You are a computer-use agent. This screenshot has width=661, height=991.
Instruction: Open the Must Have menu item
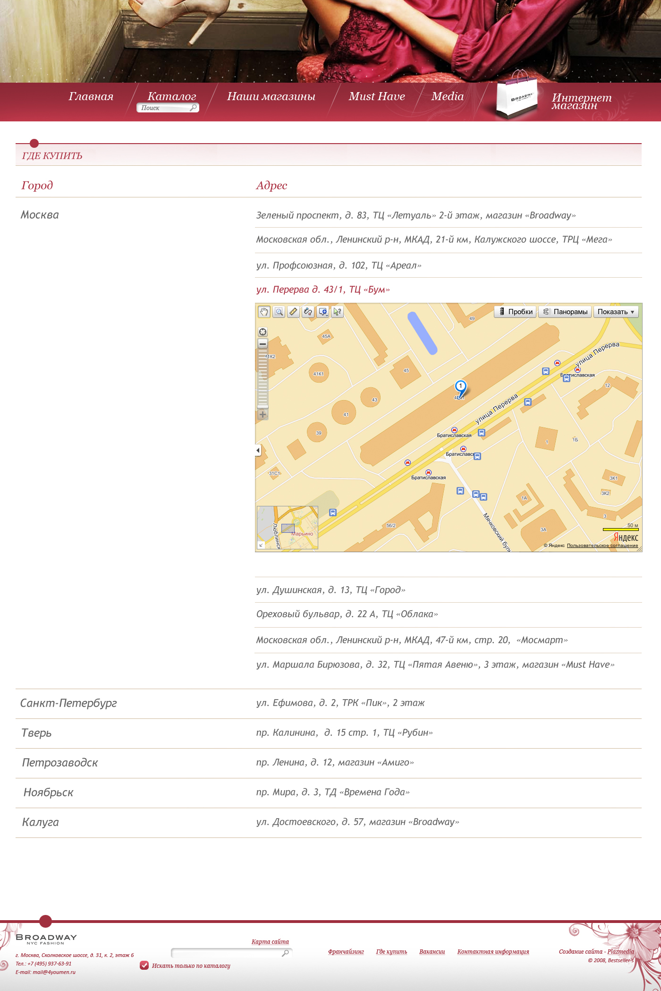point(377,96)
